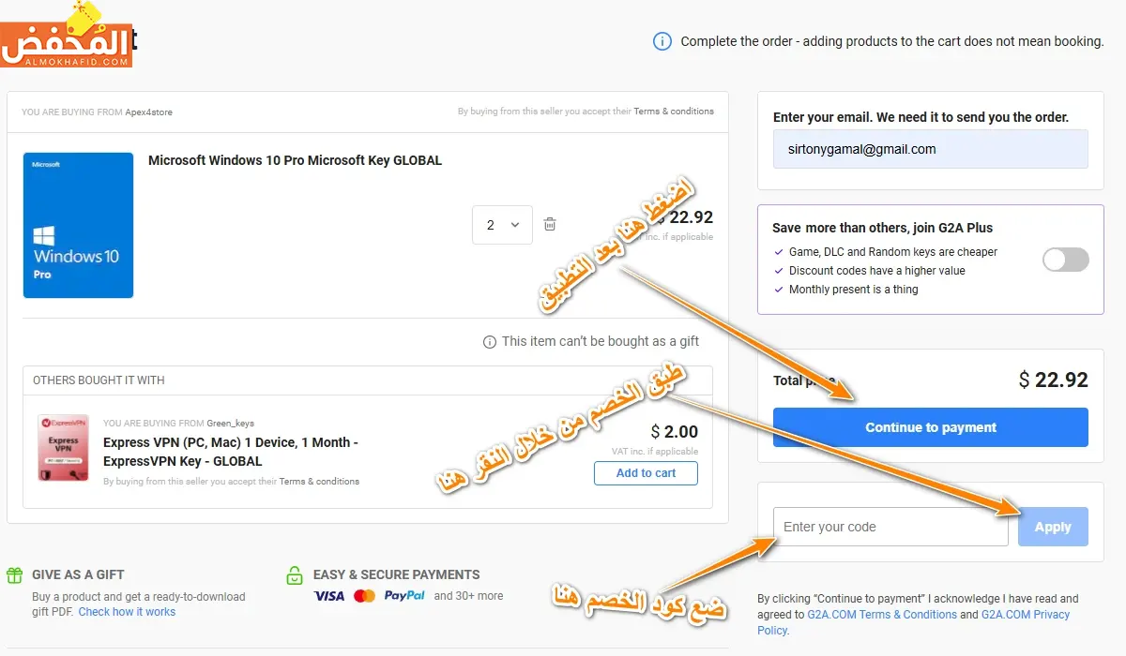This screenshot has height=656, width=1126.
Task: Click the info icon beside Complete the order
Action: click(662, 41)
